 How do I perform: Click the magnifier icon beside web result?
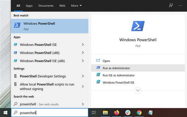(x=16, y=104)
